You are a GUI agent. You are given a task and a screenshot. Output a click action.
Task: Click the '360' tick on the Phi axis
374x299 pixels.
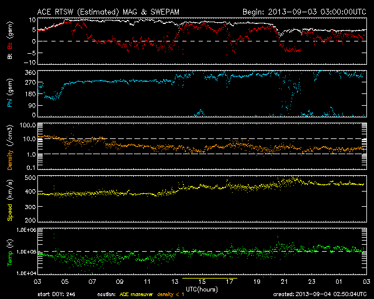click(x=30, y=73)
